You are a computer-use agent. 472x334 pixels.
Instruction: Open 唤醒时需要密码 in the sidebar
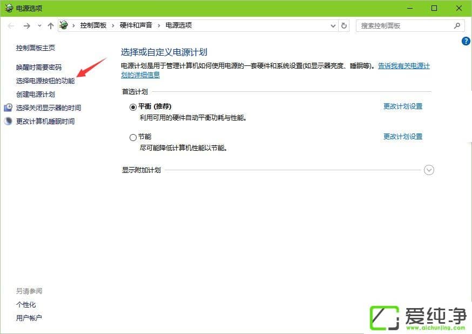[39, 67]
